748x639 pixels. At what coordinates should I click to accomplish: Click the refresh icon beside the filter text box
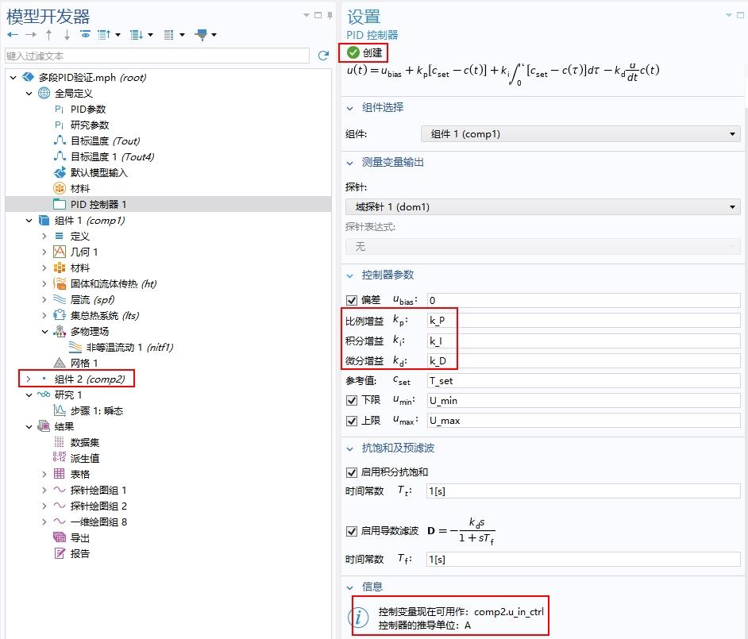(322, 56)
